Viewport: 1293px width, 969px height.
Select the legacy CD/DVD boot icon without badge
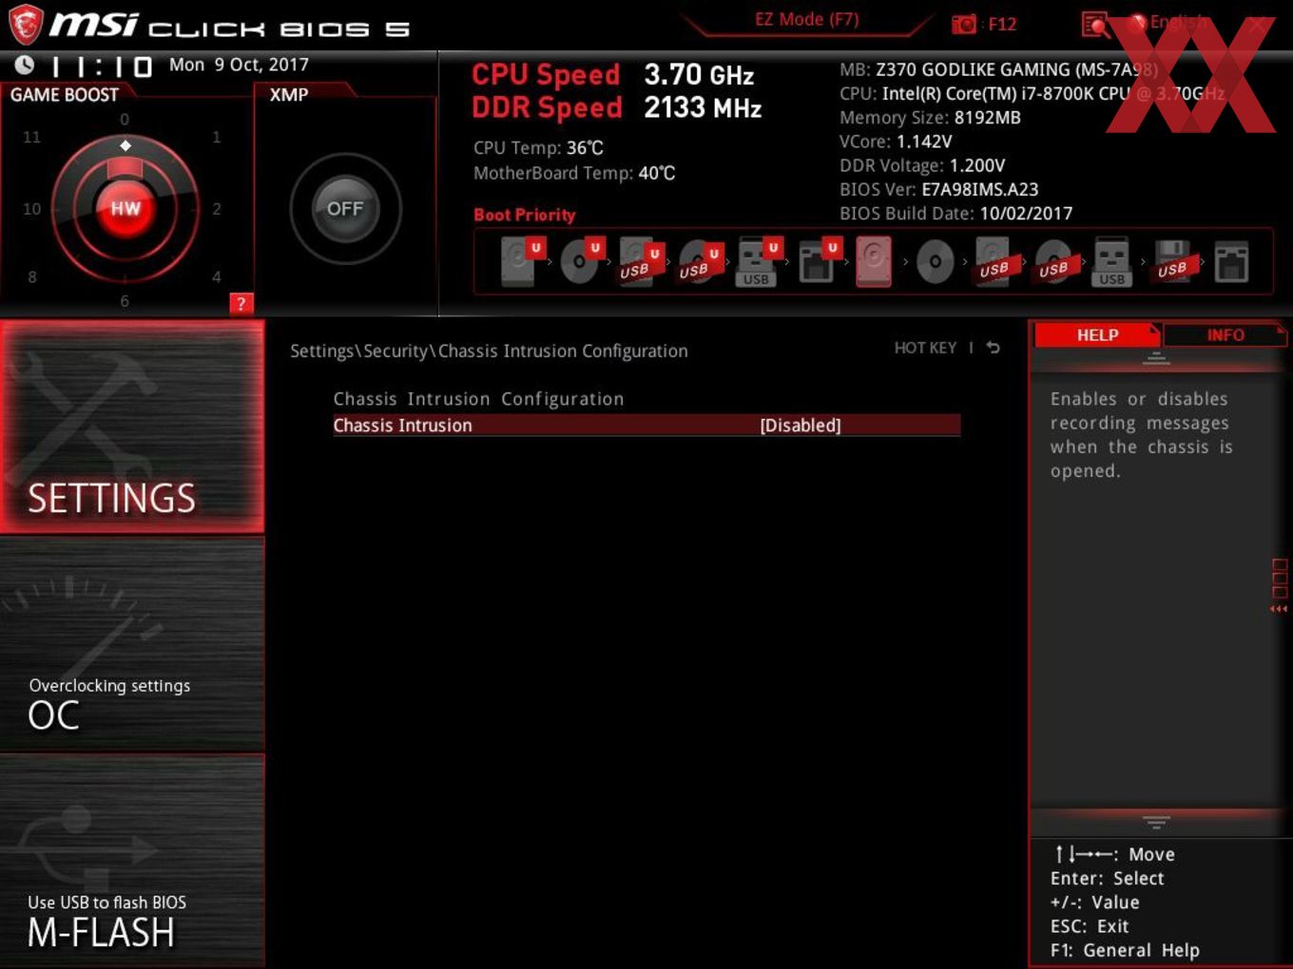click(x=935, y=261)
